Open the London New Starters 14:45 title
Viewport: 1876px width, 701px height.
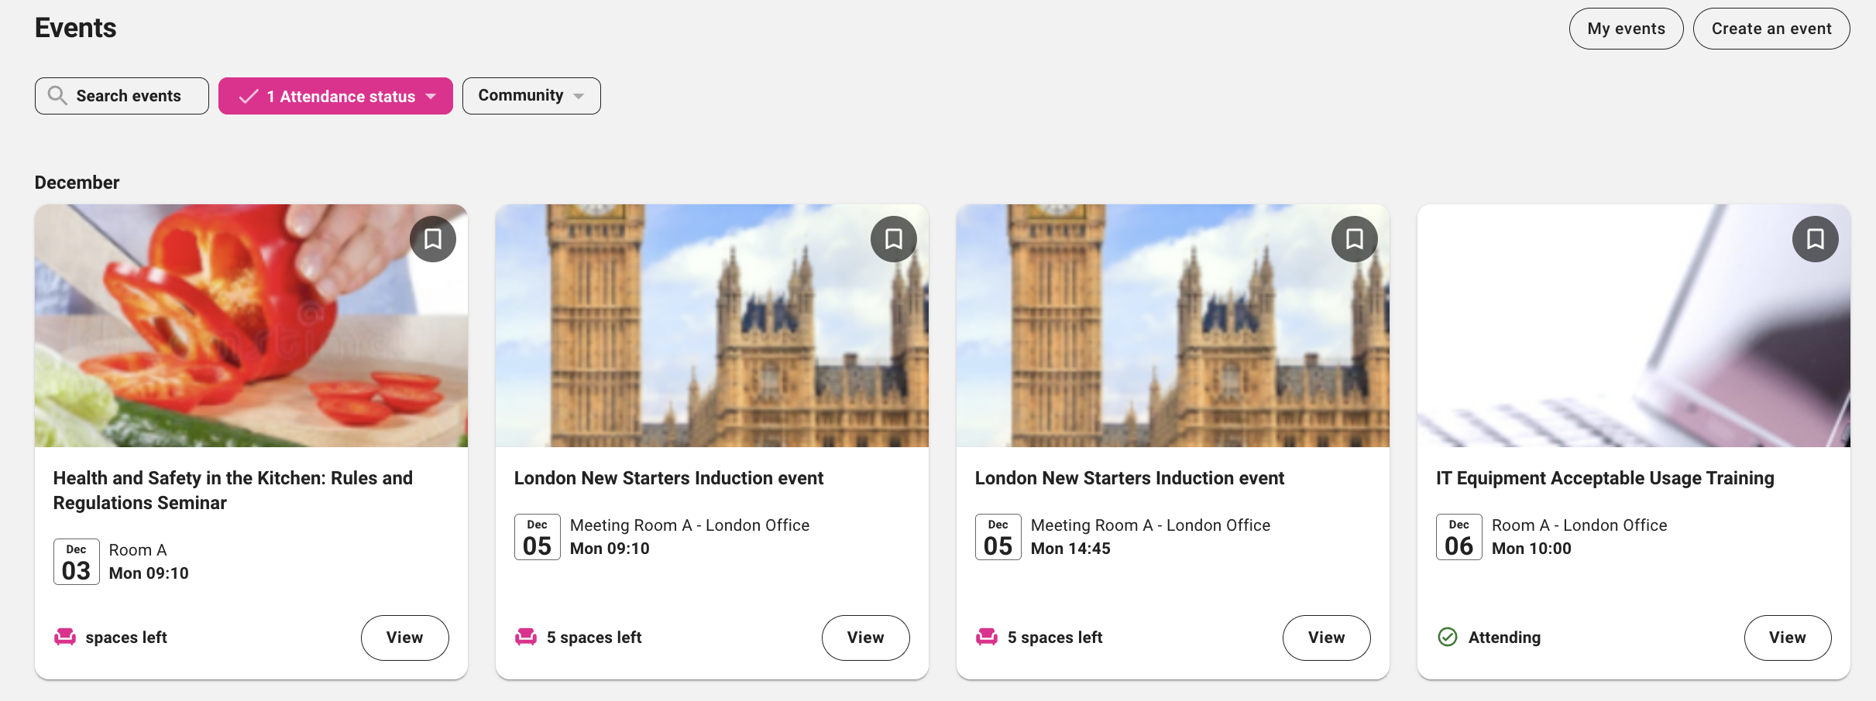click(x=1129, y=478)
